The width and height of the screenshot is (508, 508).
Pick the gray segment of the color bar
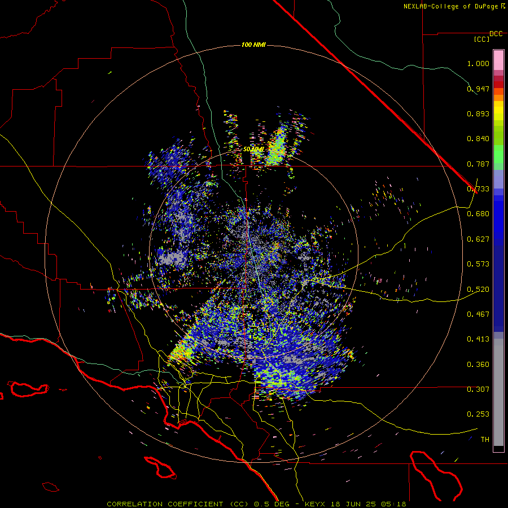point(498,392)
